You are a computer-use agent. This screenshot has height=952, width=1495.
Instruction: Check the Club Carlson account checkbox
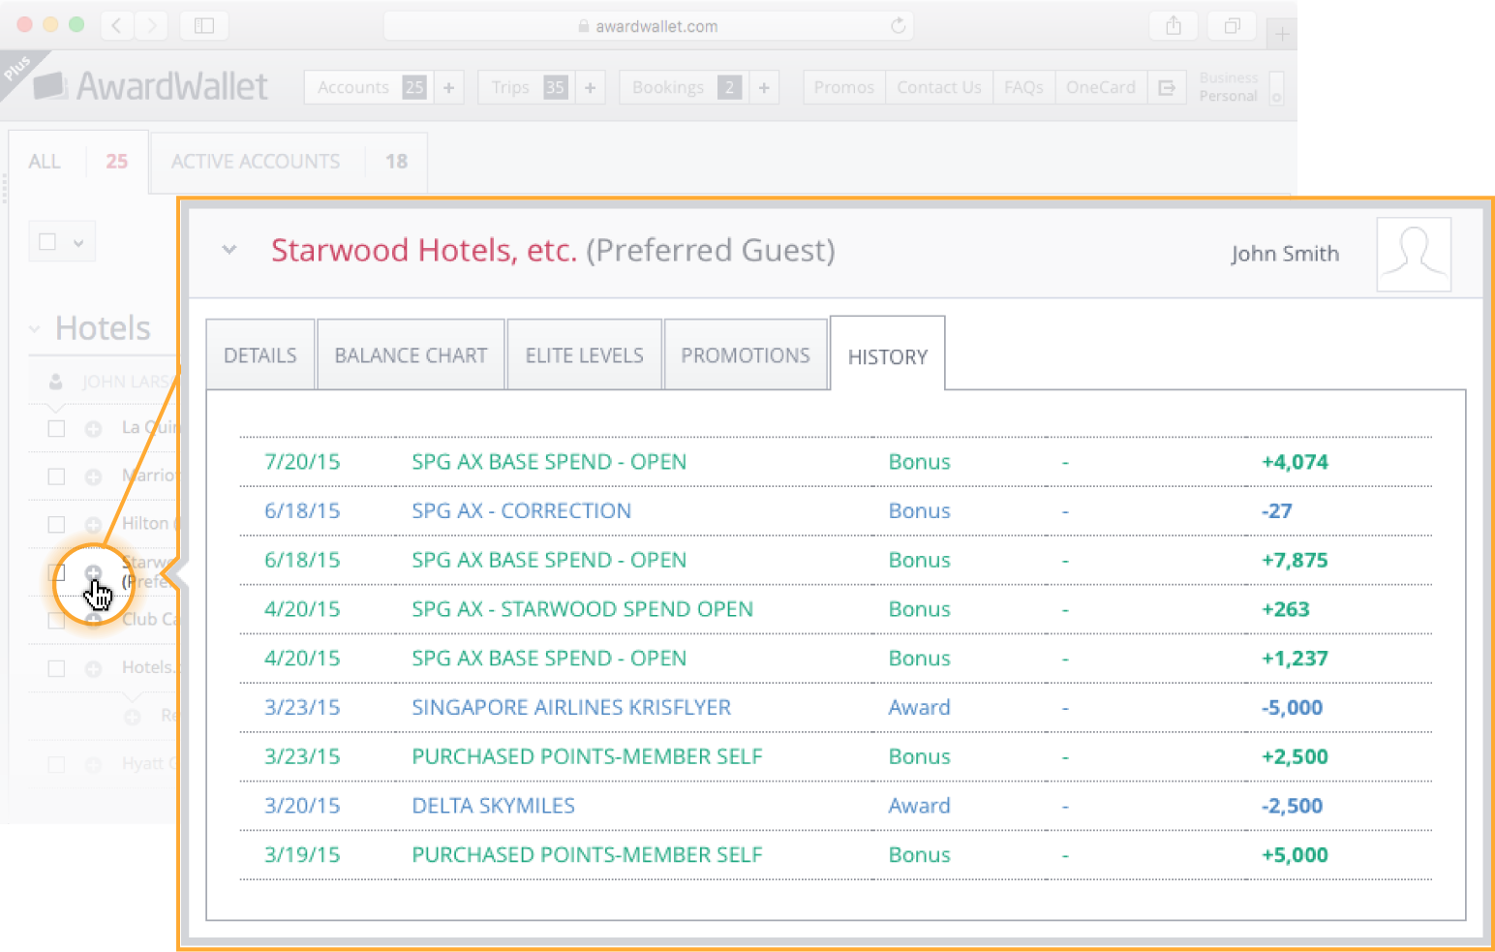pos(56,620)
